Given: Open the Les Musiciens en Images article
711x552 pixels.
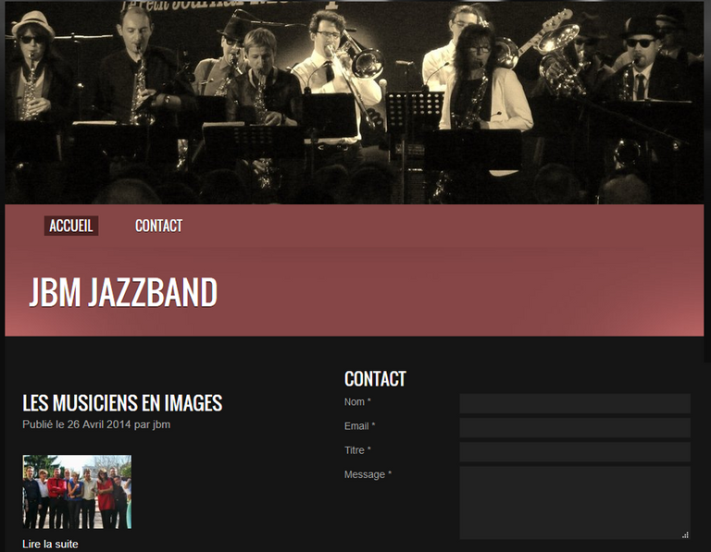Looking at the screenshot, I should coord(122,403).
